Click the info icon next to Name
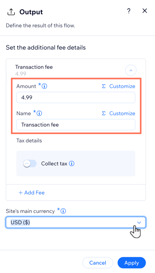Viewport: 155px width, 273px height. [39, 113]
